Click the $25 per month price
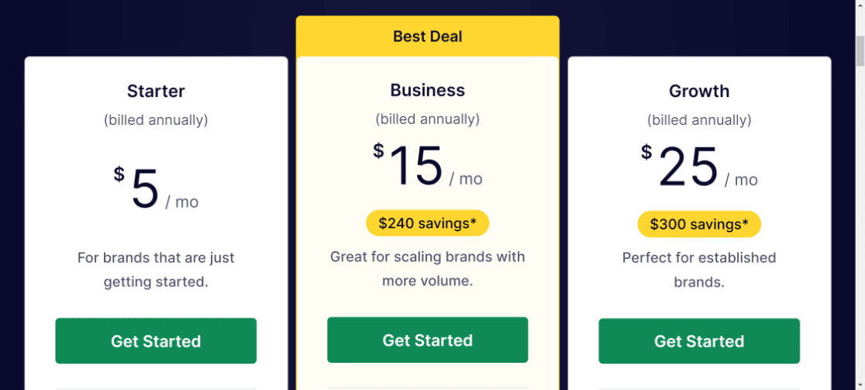 coord(699,167)
